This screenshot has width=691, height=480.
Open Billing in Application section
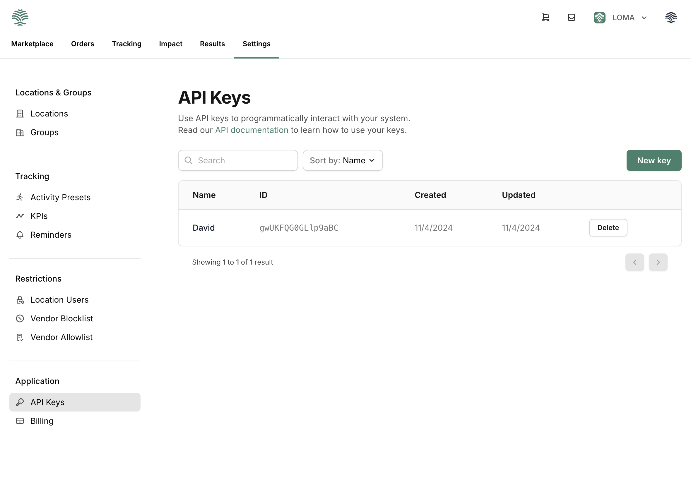pos(42,421)
